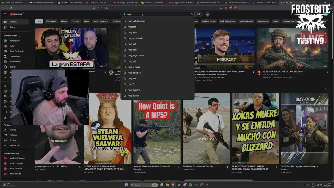Open options for 'Why Delta Force Feared' short

pos(228,167)
